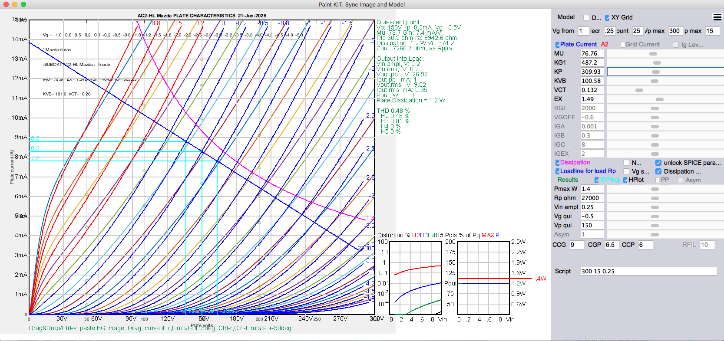Click the Pdis dissipation mini plot
This screenshot has width=724, height=341.
pos(483,278)
